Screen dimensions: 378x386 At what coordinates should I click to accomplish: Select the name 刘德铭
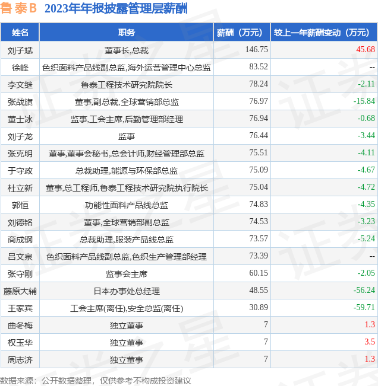pos(20,222)
